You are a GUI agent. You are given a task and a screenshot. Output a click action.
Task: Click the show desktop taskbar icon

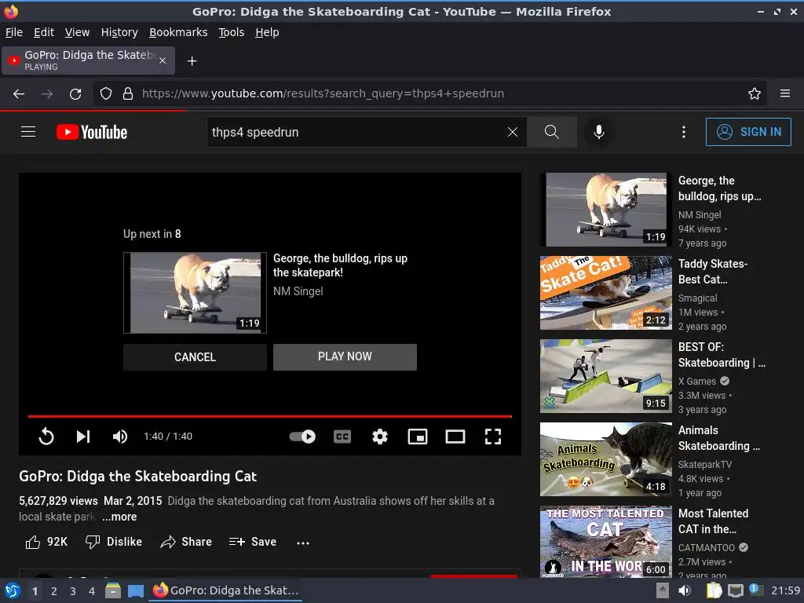pyautogui.click(x=135, y=591)
